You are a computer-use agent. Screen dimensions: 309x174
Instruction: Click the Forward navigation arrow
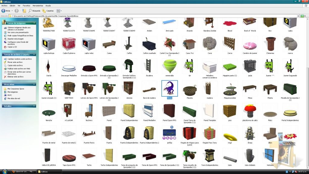[x=17, y=11]
